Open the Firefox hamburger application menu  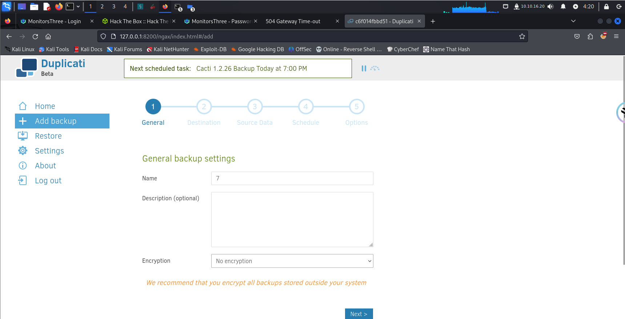coord(616,36)
